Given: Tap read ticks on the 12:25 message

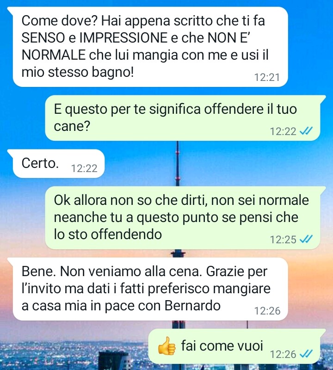Looking at the screenshot, I should [x=306, y=239].
